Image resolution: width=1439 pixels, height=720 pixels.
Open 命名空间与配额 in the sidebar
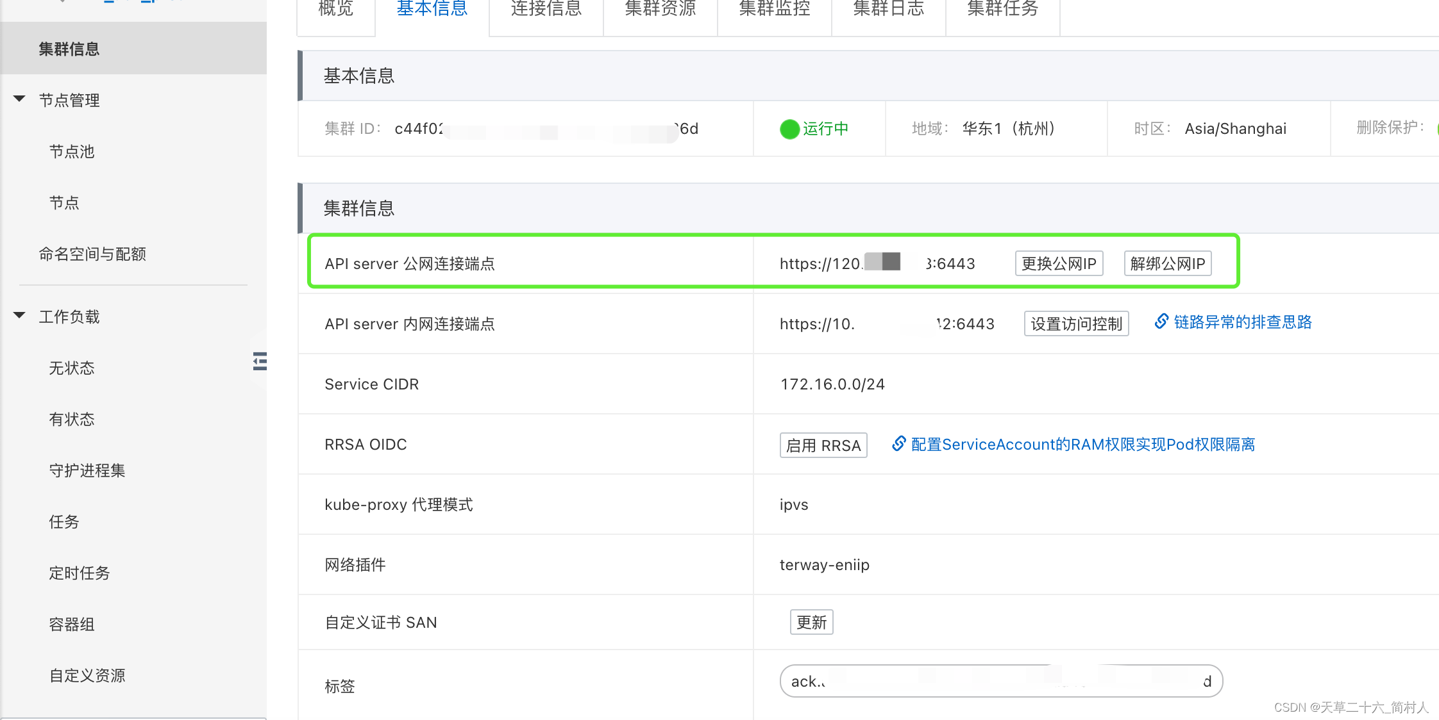tap(92, 254)
